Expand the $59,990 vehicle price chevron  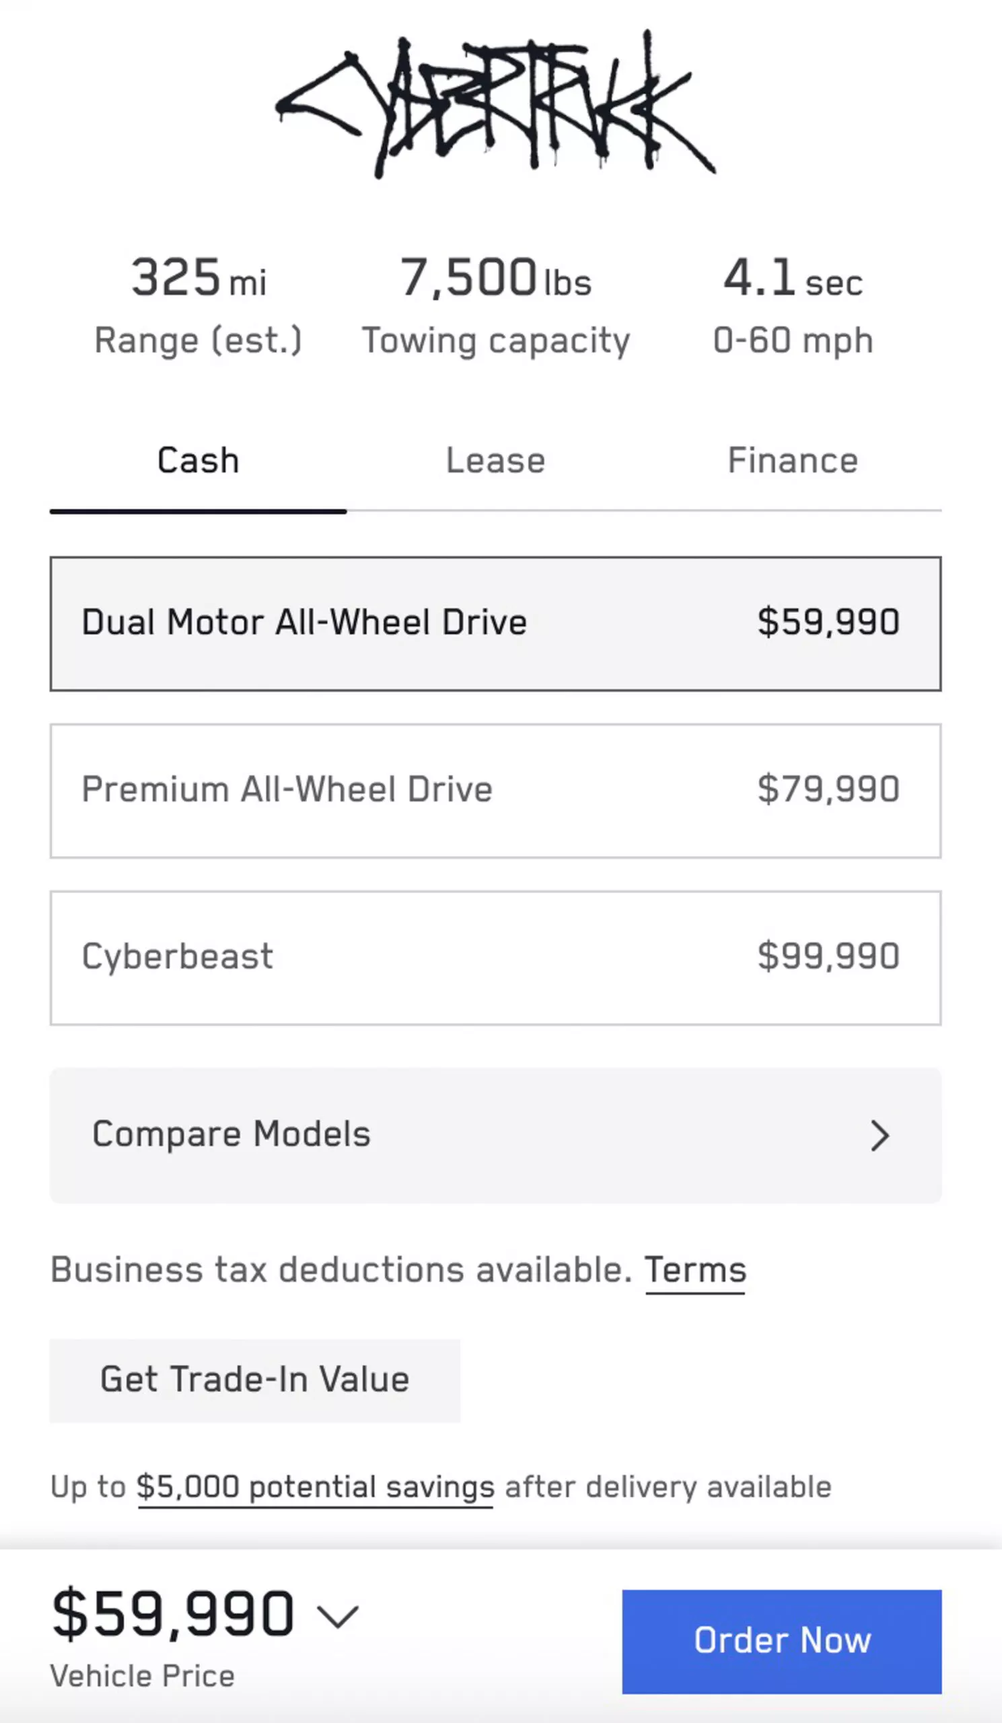338,1617
